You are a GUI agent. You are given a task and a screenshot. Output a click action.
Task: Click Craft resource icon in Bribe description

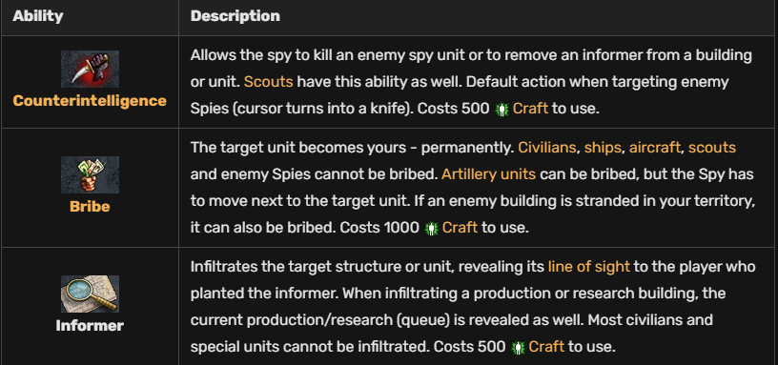(x=431, y=229)
